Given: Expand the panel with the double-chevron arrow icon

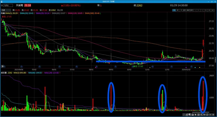Looking at the screenshot, I should (x=2, y=67).
